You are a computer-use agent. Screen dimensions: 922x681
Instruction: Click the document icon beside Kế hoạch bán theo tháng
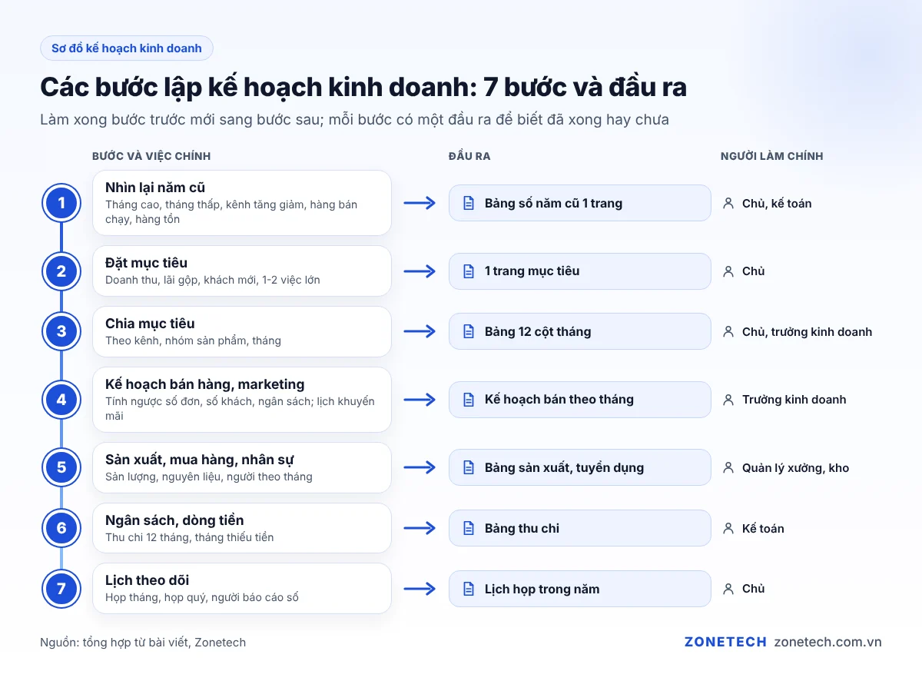(468, 400)
